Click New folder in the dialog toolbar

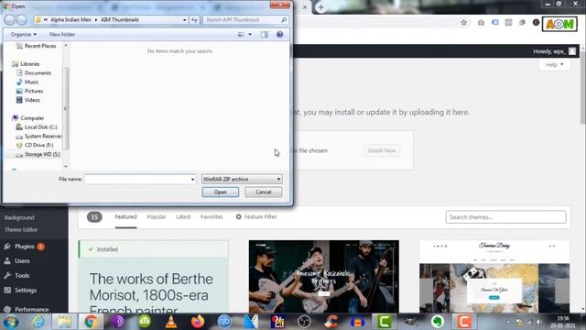(62, 35)
